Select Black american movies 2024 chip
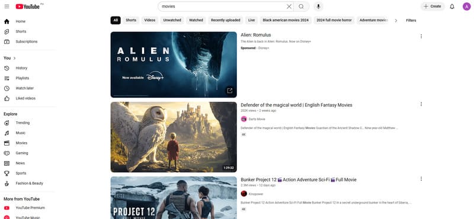This screenshot has width=474, height=219. tap(286, 20)
